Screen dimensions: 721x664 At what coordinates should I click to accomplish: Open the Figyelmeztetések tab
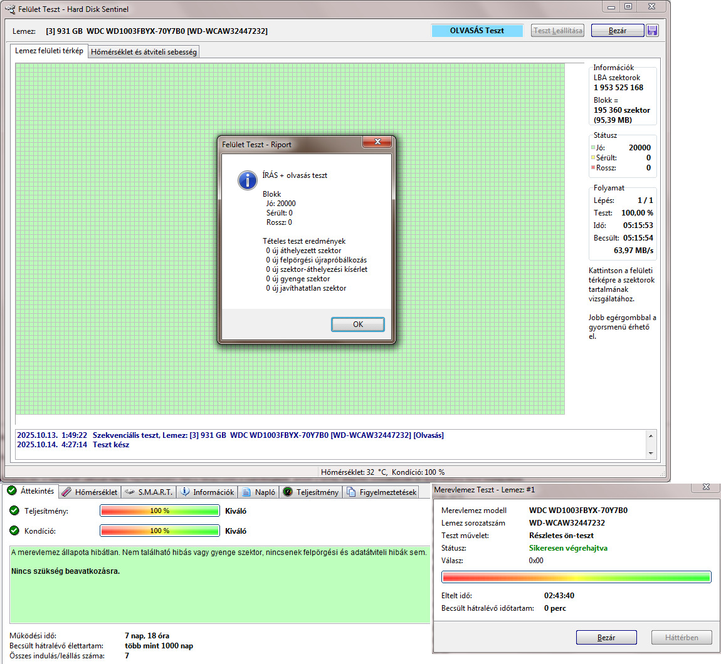coord(381,492)
